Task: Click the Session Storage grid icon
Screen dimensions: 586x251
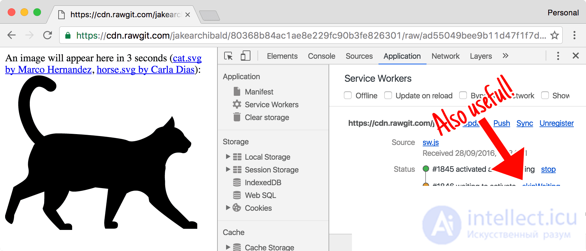Action: (x=237, y=170)
